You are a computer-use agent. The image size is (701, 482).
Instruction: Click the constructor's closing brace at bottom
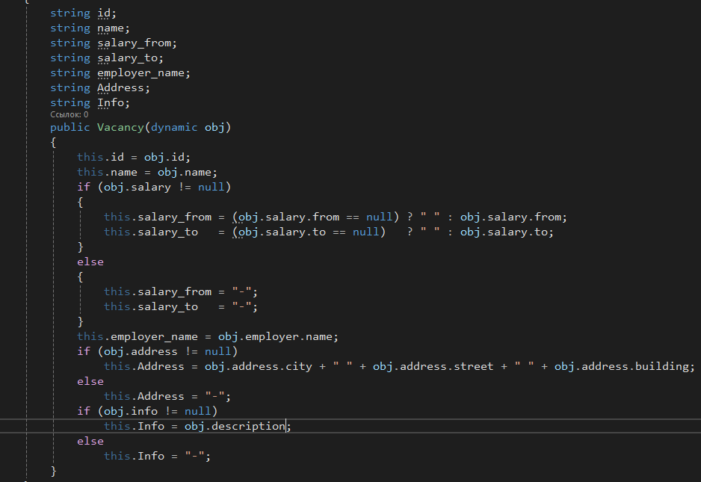(x=53, y=472)
